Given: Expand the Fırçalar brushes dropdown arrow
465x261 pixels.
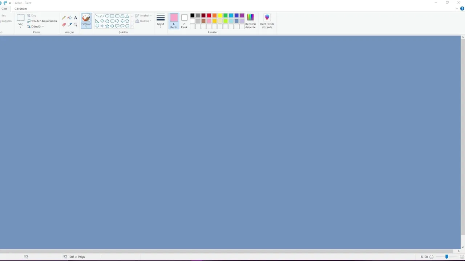Looking at the screenshot, I should (x=86, y=27).
